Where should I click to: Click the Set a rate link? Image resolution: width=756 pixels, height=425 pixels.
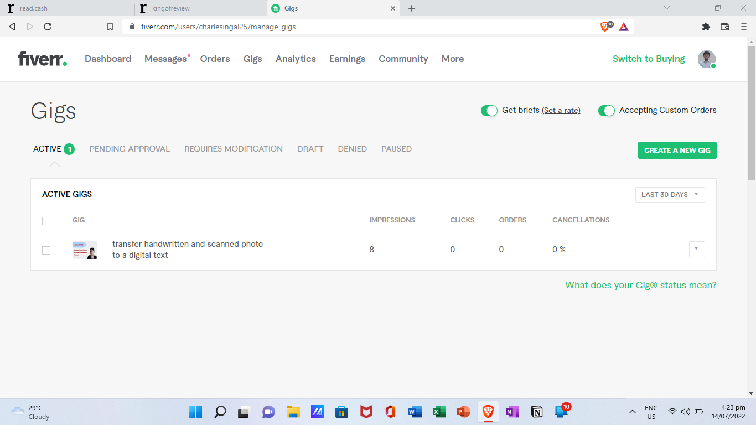561,110
